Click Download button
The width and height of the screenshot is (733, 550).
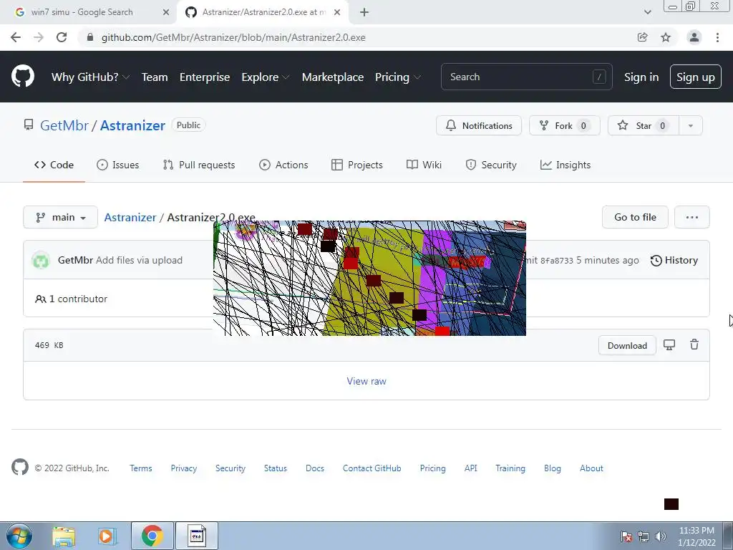click(627, 345)
